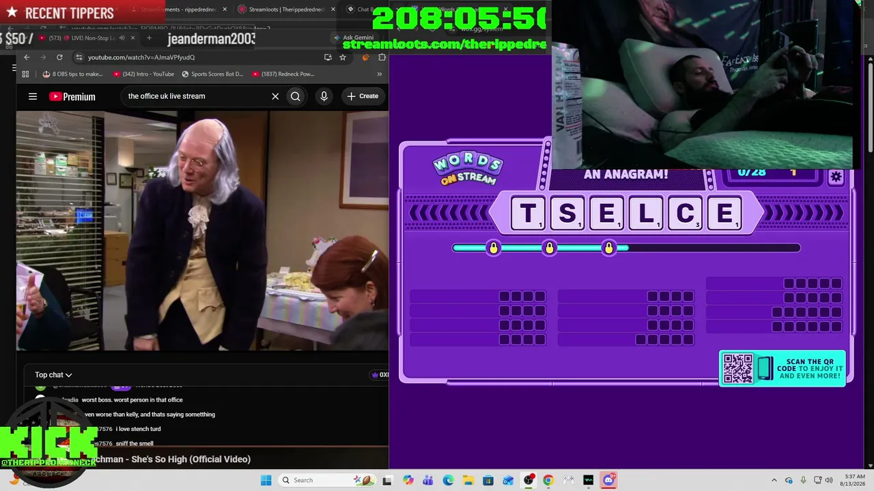Open the '8 OBS tips to make' bookmark
This screenshot has width=874, height=491.
[x=72, y=74]
